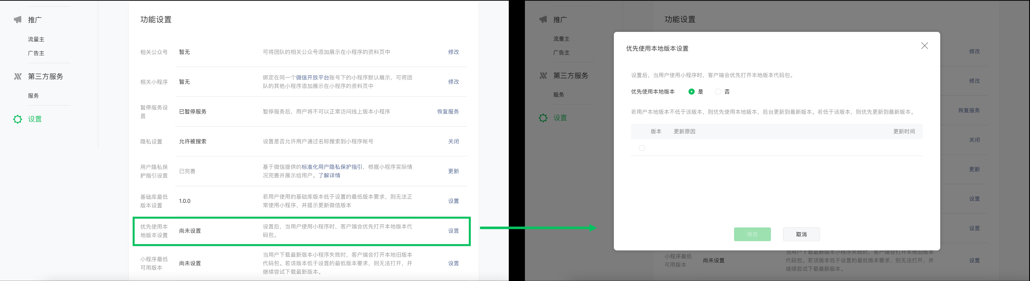Viewport: 1030px width, 281px height.
Task: Click 关闭 next to 隐私设置
Action: tap(453, 141)
